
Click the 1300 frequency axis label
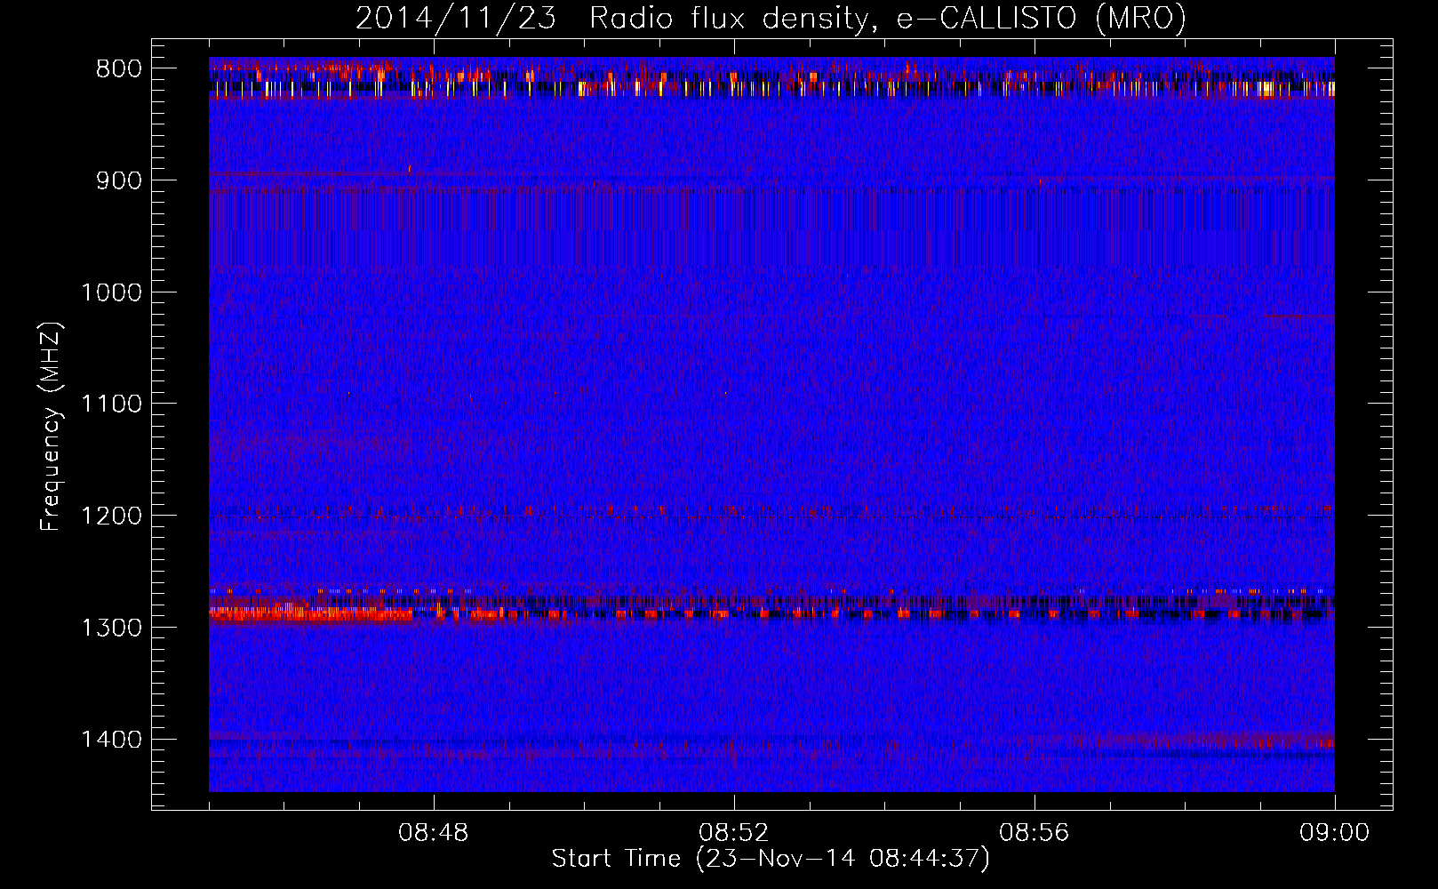tap(111, 628)
